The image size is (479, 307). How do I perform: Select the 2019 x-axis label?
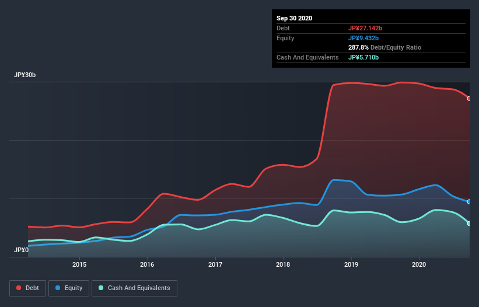click(x=351, y=264)
